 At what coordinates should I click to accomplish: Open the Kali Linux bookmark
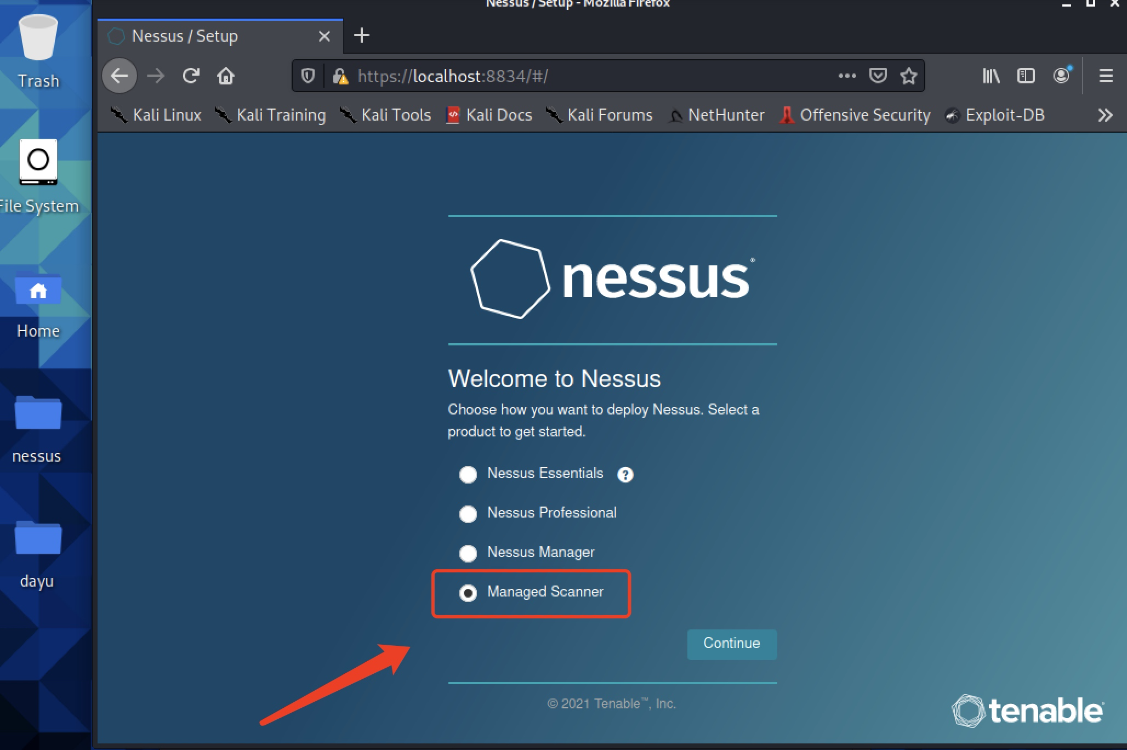point(156,115)
